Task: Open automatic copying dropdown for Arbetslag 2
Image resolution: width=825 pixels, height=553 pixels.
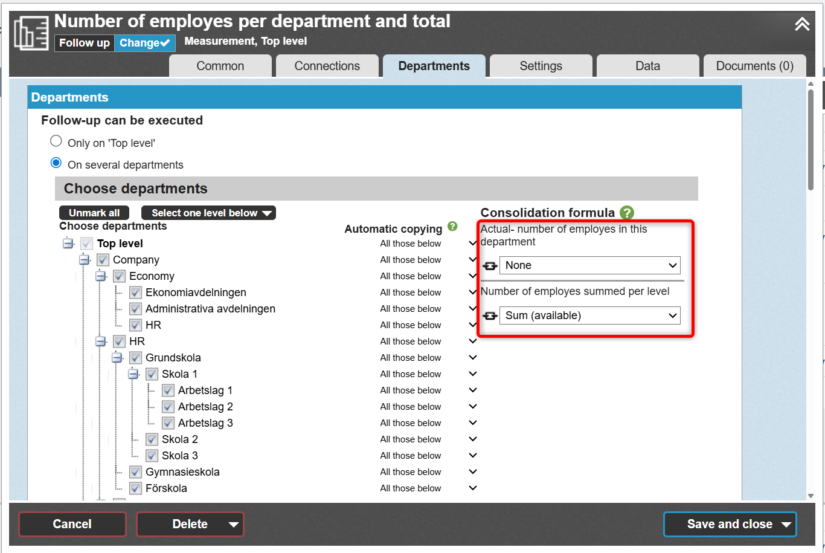Action: pyautogui.click(x=472, y=407)
